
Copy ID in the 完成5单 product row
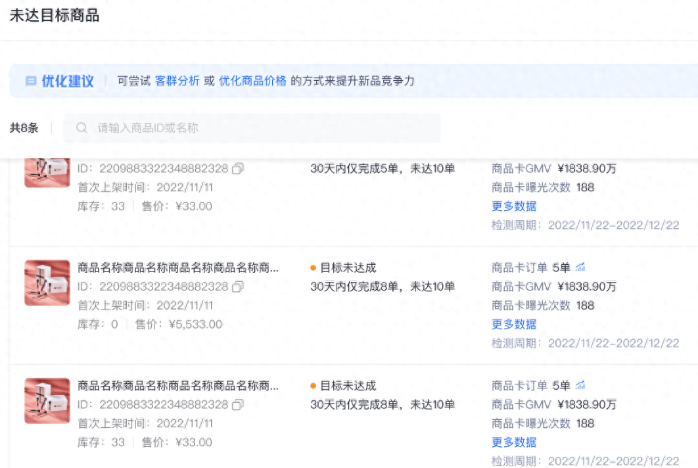click(x=238, y=169)
